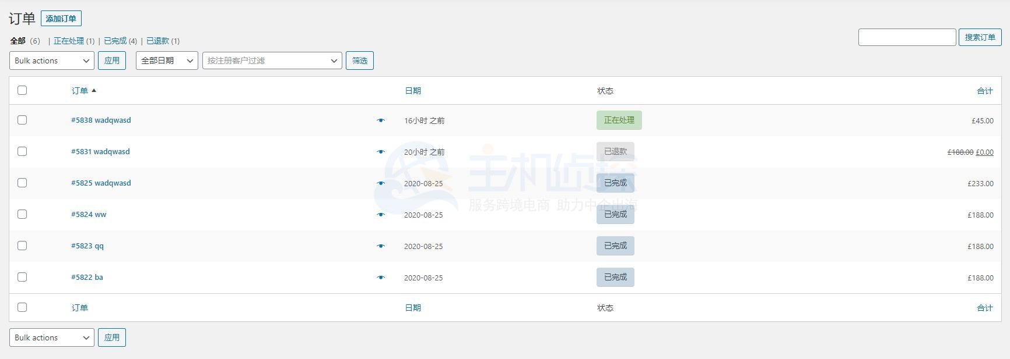The width and height of the screenshot is (1010, 359).
Task: Select all orders with header checkbox
Action: [x=22, y=90]
